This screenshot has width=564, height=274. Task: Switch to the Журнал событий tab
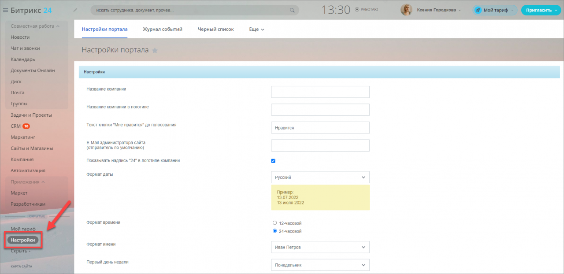click(x=162, y=29)
